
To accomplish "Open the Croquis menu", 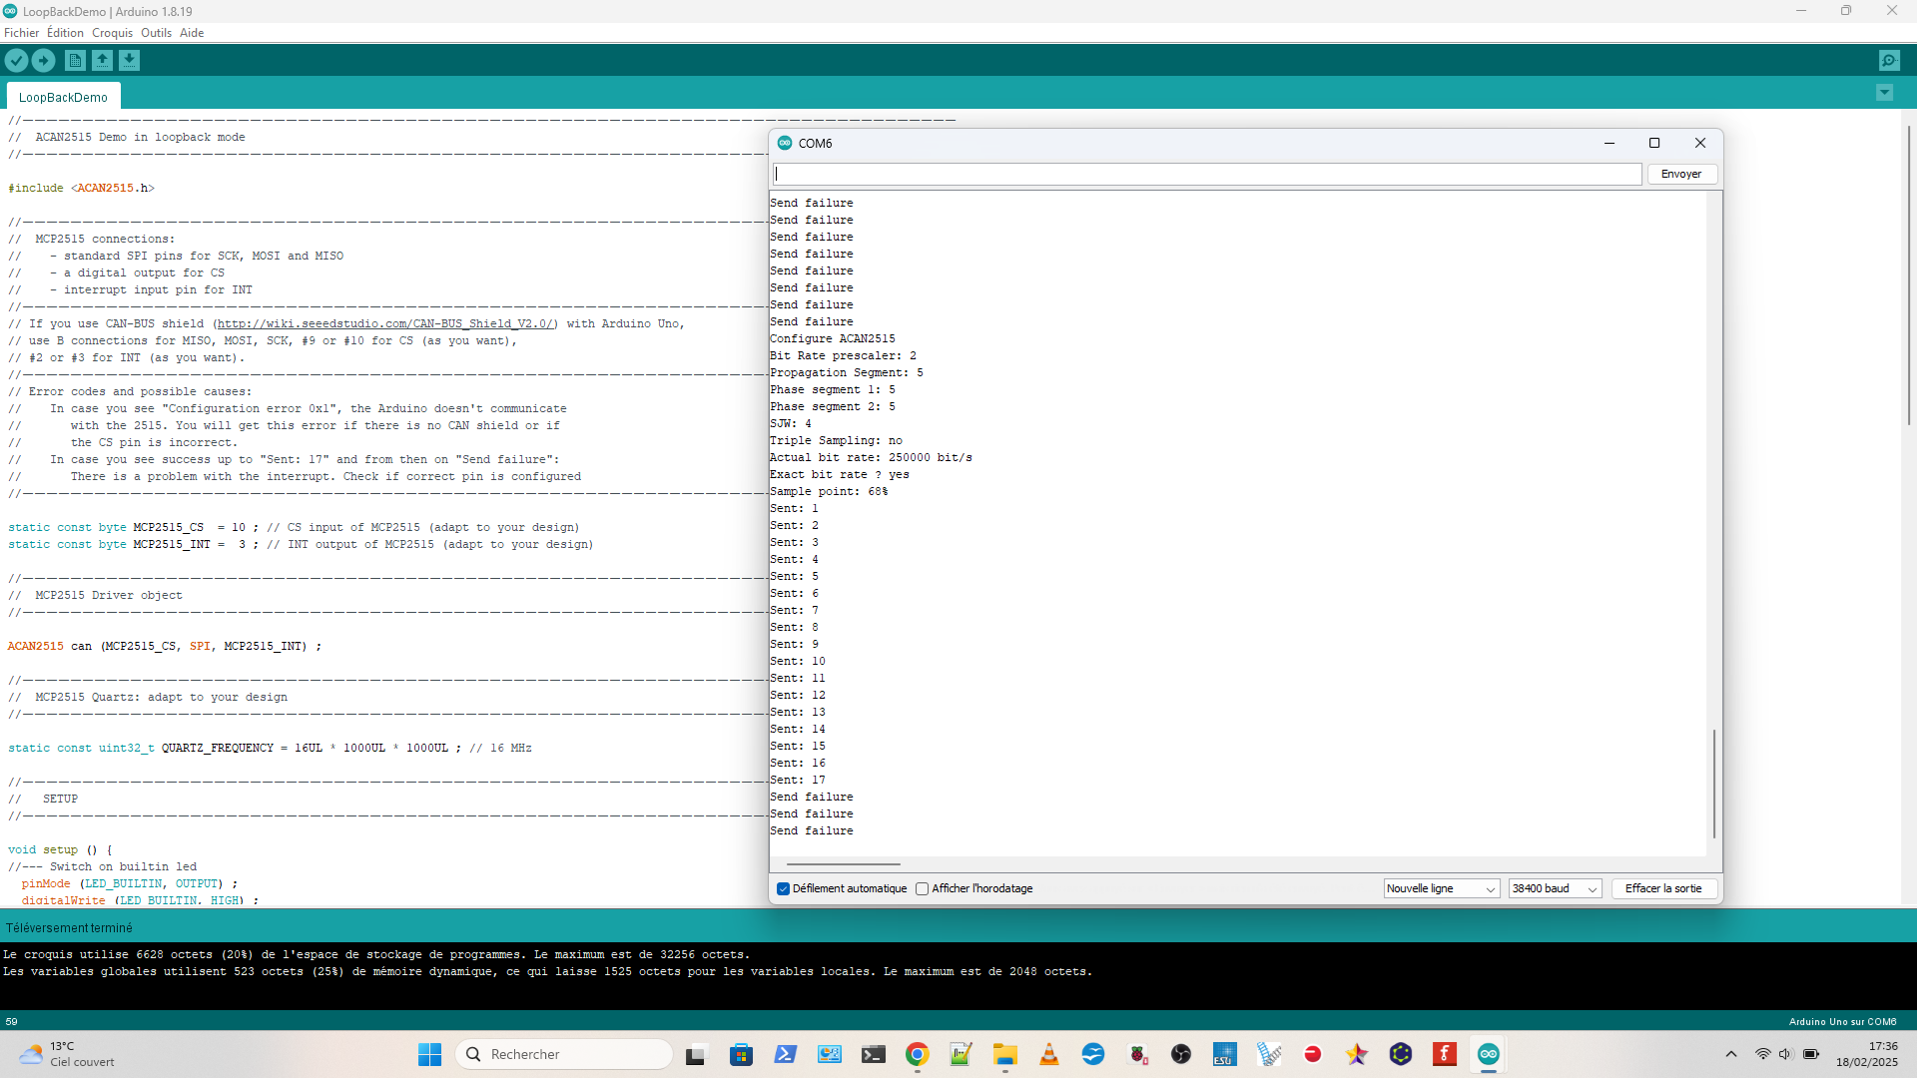I will pyautogui.click(x=112, y=33).
